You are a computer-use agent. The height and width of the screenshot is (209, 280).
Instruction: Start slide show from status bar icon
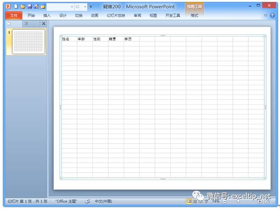pos(206,202)
